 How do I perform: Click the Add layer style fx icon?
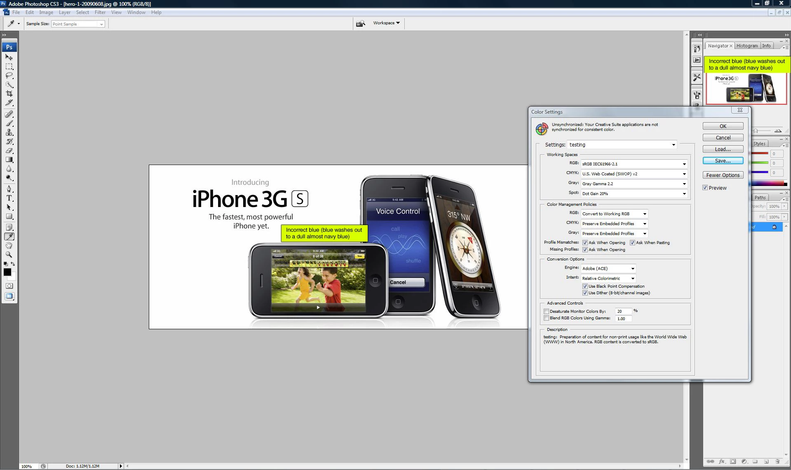tap(722, 461)
